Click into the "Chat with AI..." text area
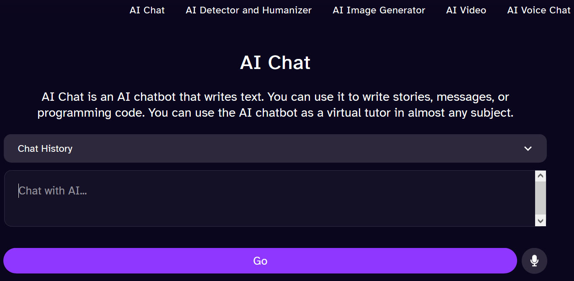Screen dimensions: 574x281 tap(269, 198)
